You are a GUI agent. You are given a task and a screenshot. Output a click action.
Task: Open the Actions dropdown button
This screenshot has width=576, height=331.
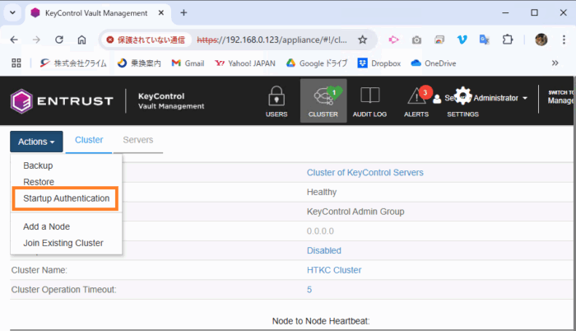pyautogui.click(x=36, y=142)
